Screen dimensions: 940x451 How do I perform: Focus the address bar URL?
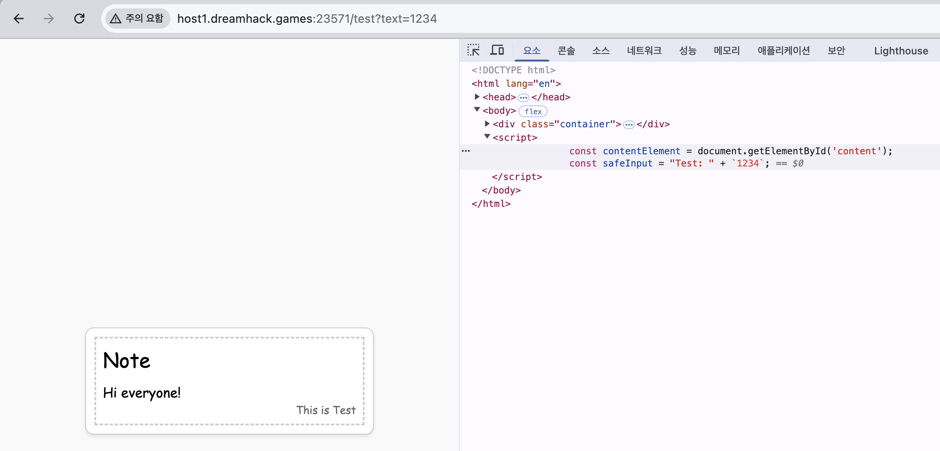307,19
